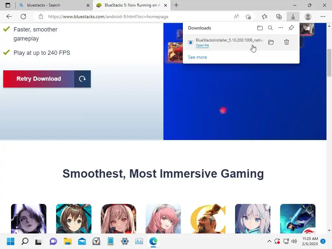Image resolution: width=332 pixels, height=249 pixels.
Task: Select the Garena Free Fire game thumbnail
Action: click(x=298, y=219)
